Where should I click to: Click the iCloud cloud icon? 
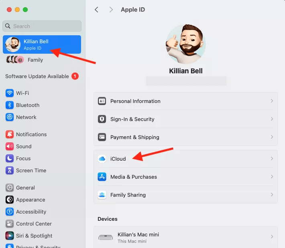pos(102,159)
